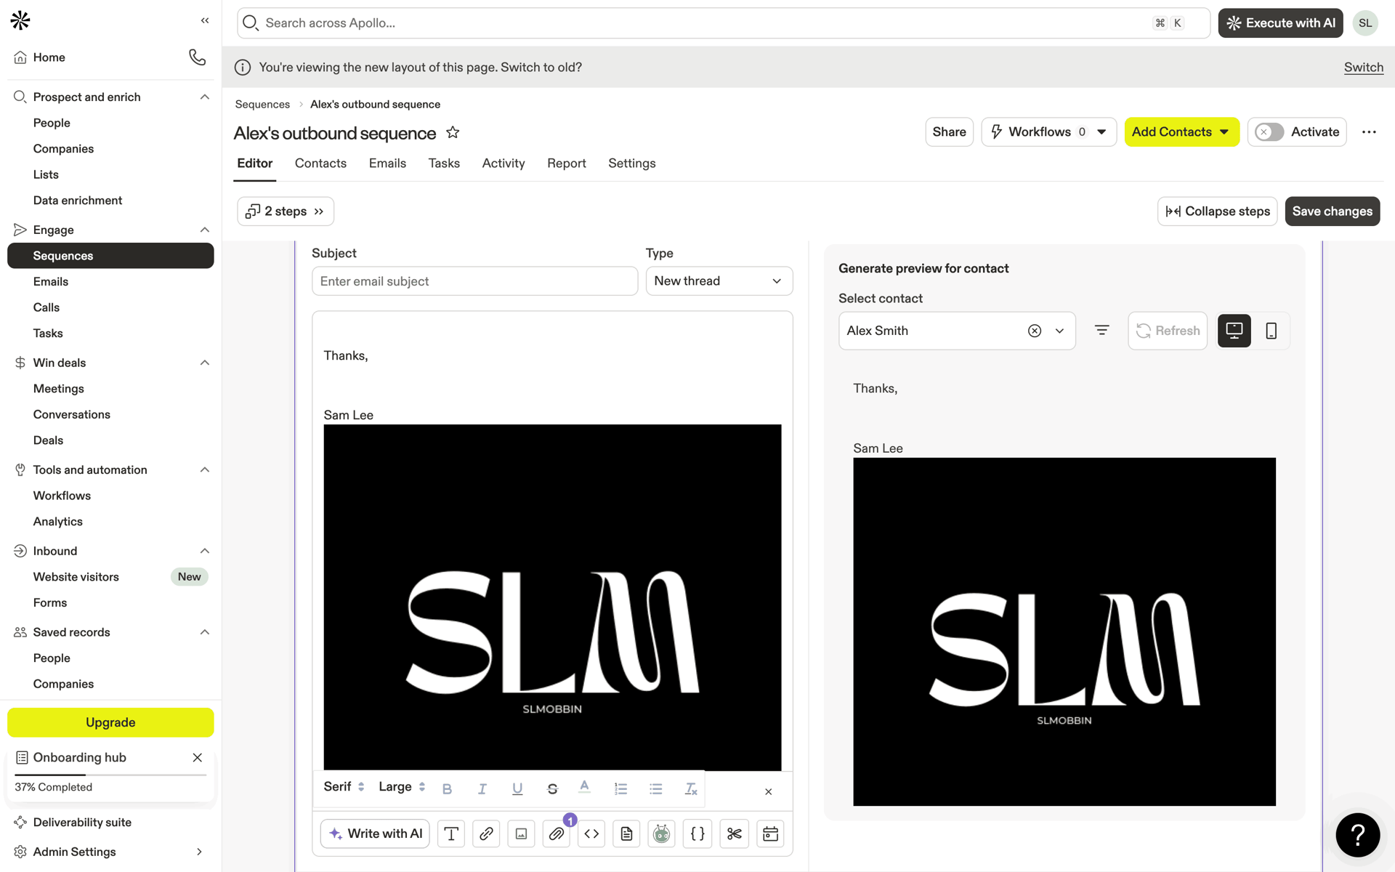Underline the selected text
Viewport: 1395px width, 872px height.
517,788
